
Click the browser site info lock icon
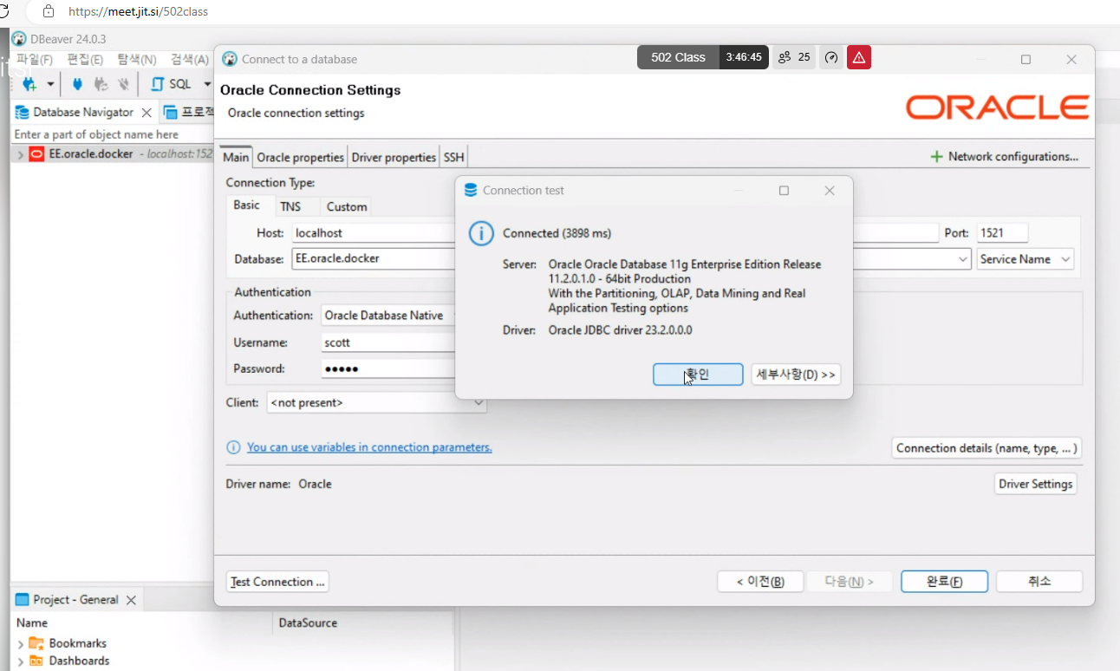coord(49,11)
